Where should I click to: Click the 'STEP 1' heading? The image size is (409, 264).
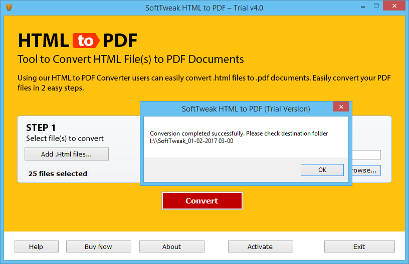point(41,127)
